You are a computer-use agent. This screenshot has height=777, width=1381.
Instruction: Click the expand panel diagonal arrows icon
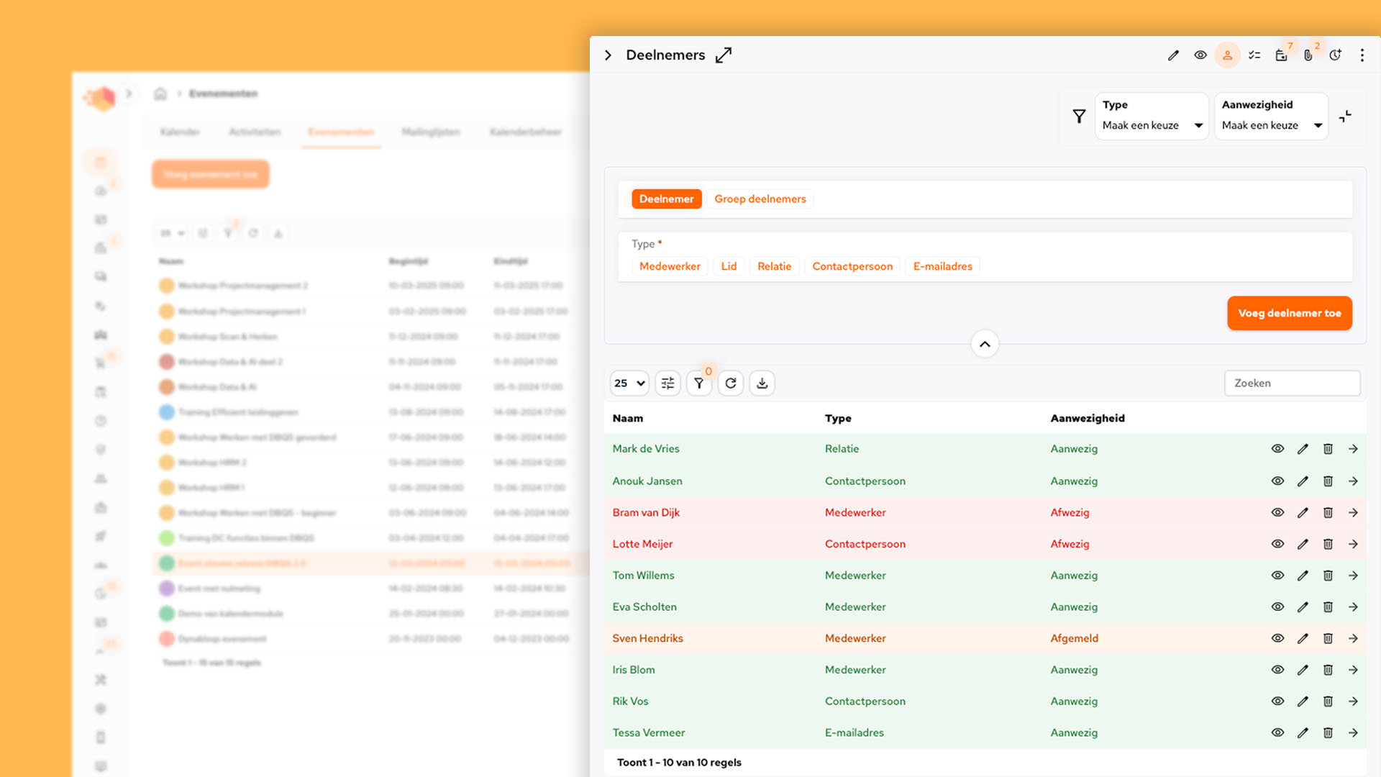point(724,55)
